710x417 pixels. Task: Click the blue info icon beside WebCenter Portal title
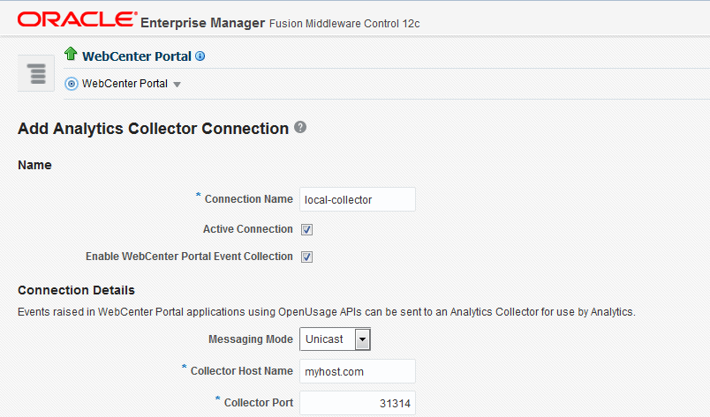[200, 56]
